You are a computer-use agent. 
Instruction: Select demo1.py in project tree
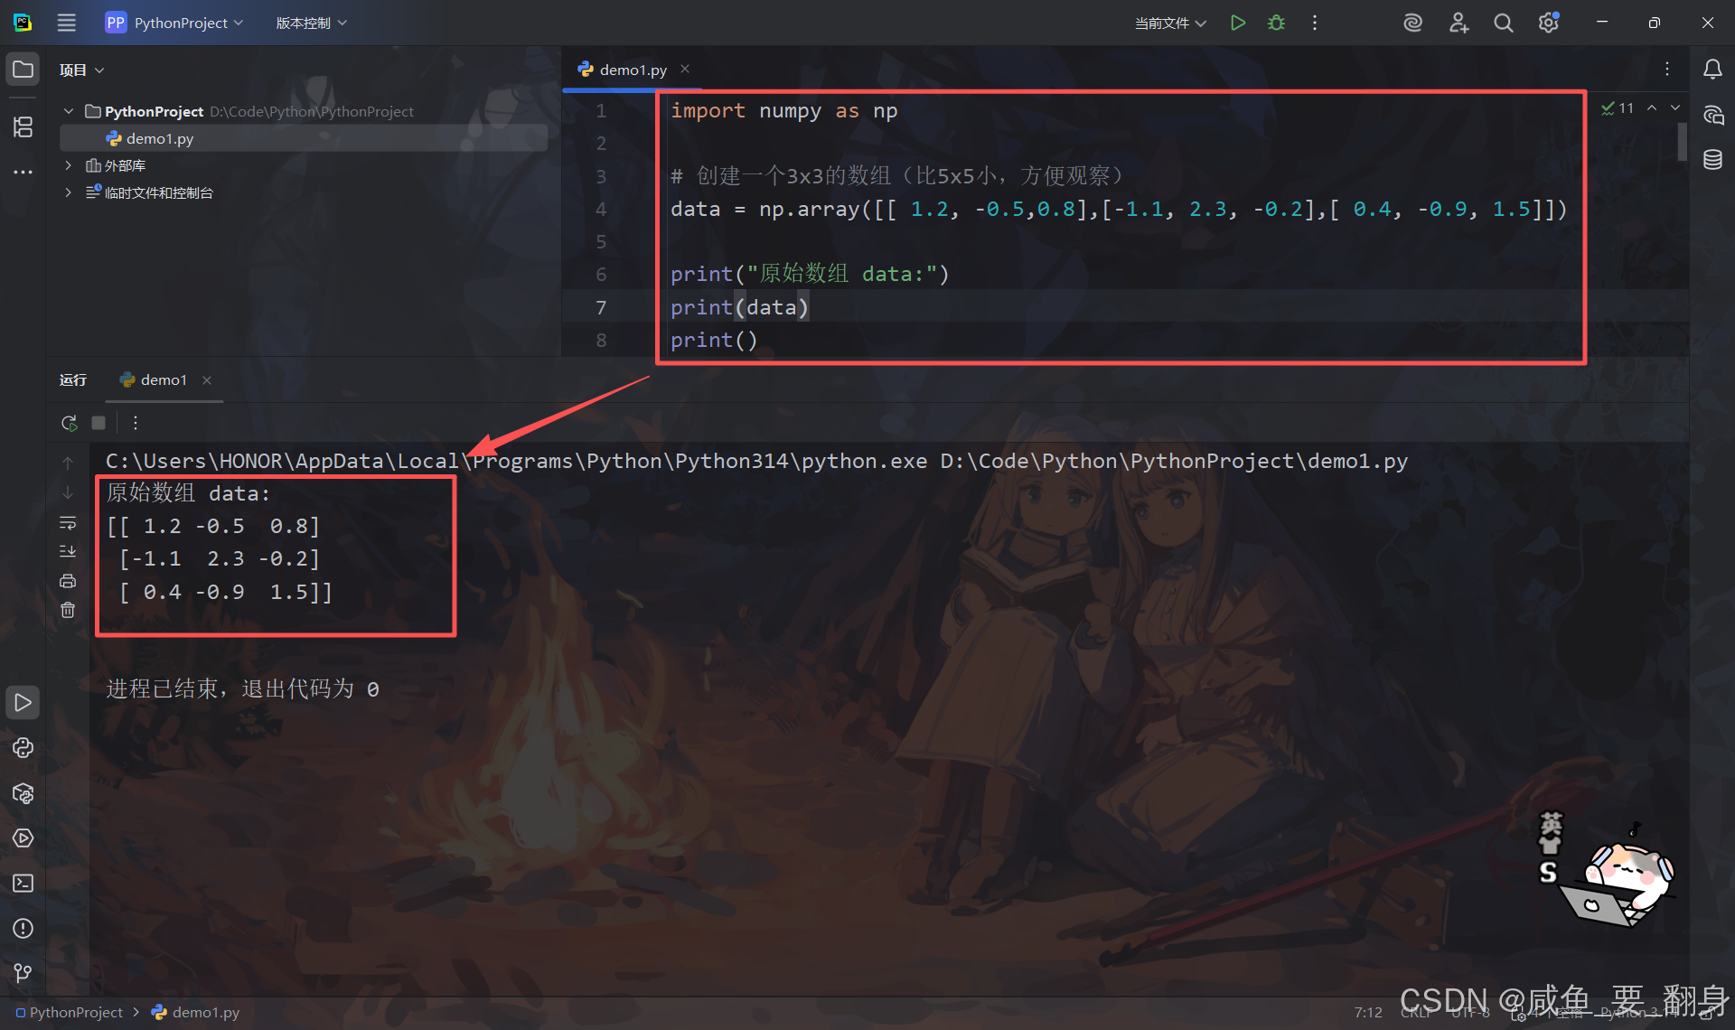[x=159, y=138]
